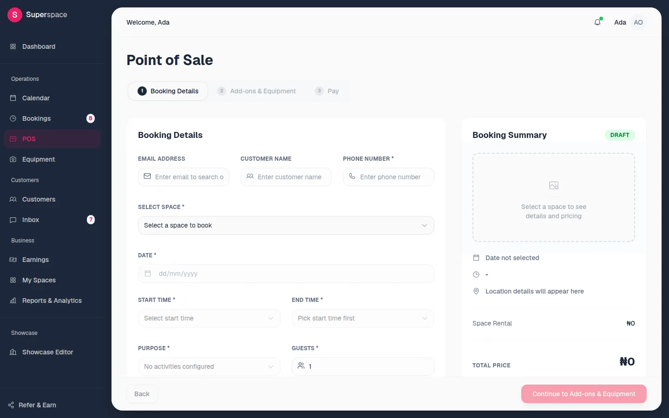This screenshot has height=418, width=669.
Task: Click the chevron on the Select space field
Action: (424, 226)
